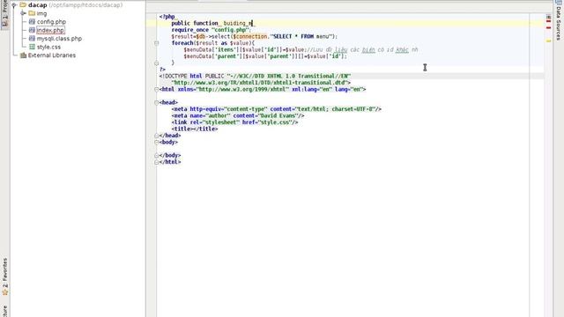Image resolution: width=564 pixels, height=317 pixels.
Task: Select External Libraries in the project tree
Action: (52, 55)
